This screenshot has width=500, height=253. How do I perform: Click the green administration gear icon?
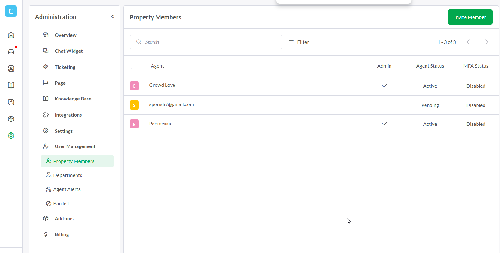[11, 135]
